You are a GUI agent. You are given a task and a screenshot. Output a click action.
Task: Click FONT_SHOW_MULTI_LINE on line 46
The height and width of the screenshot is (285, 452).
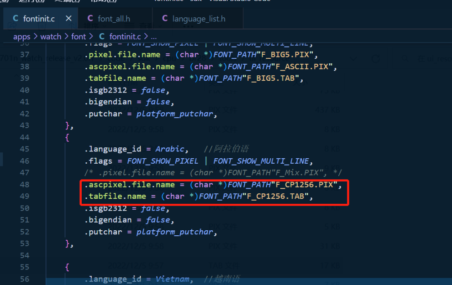(261, 161)
